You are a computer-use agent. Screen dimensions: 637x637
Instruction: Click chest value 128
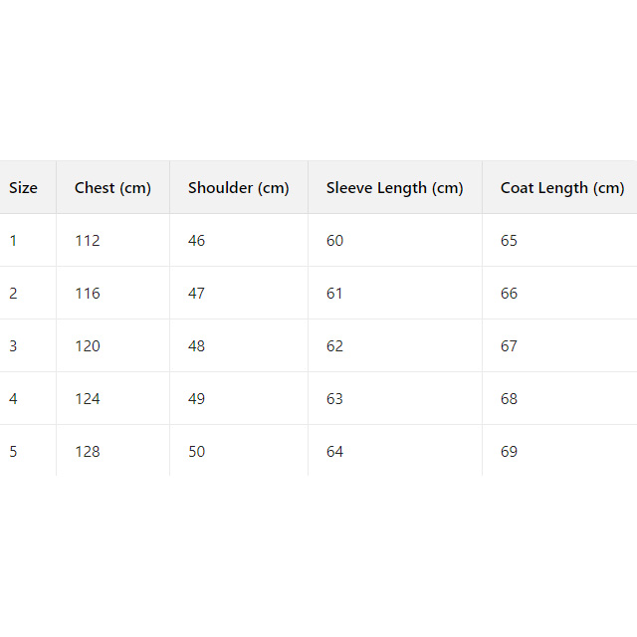pyautogui.click(x=88, y=452)
